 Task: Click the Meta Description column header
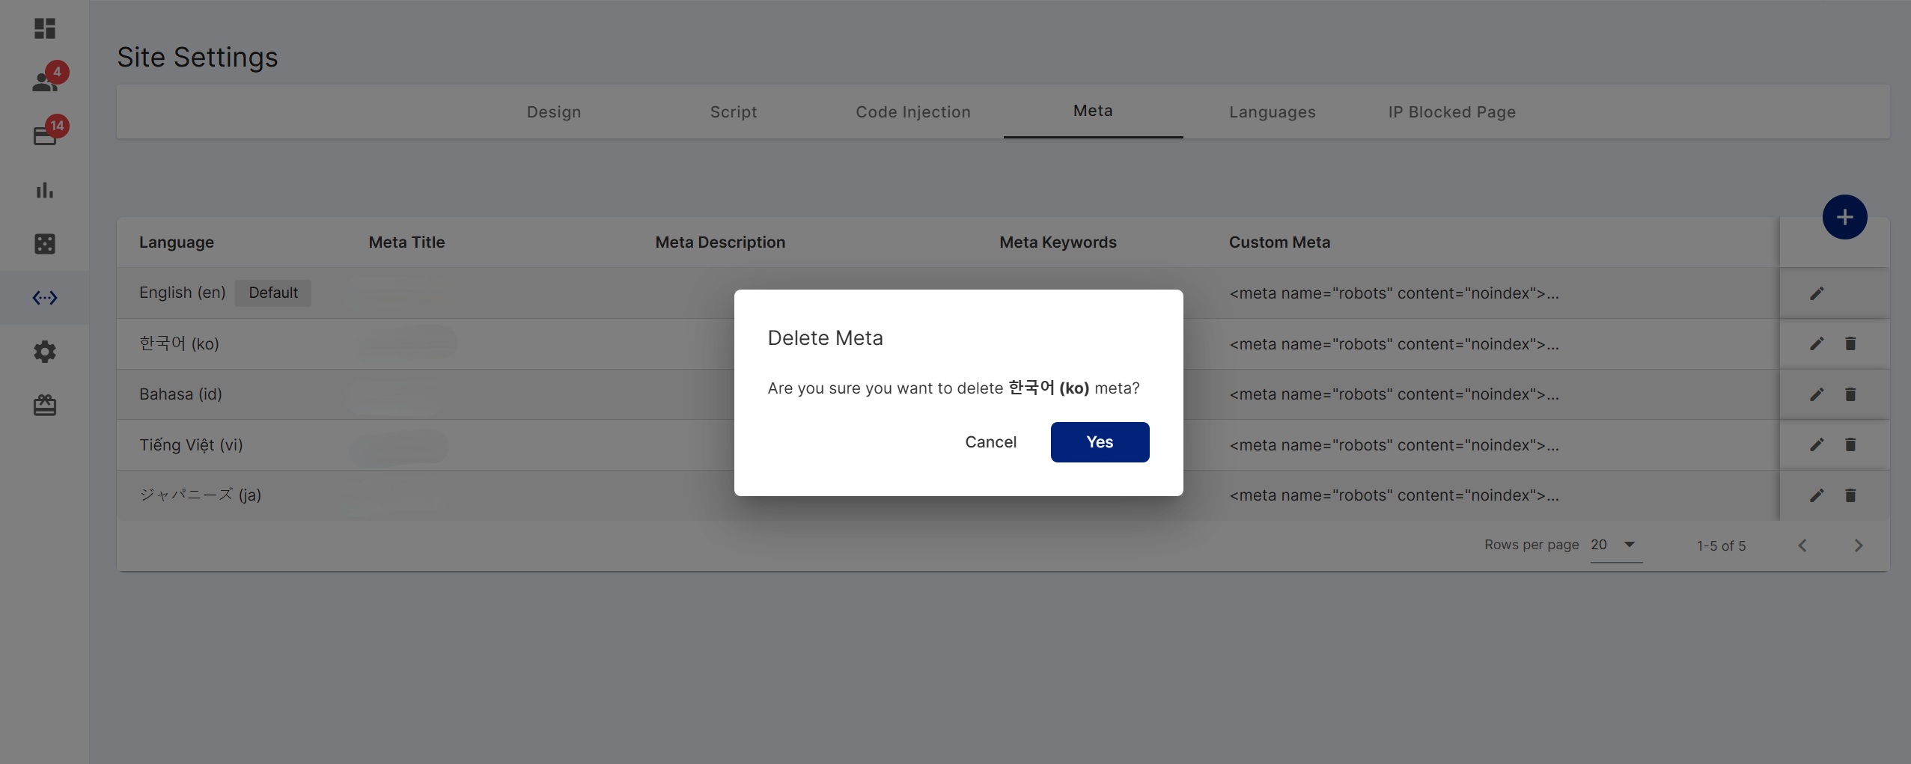720,242
